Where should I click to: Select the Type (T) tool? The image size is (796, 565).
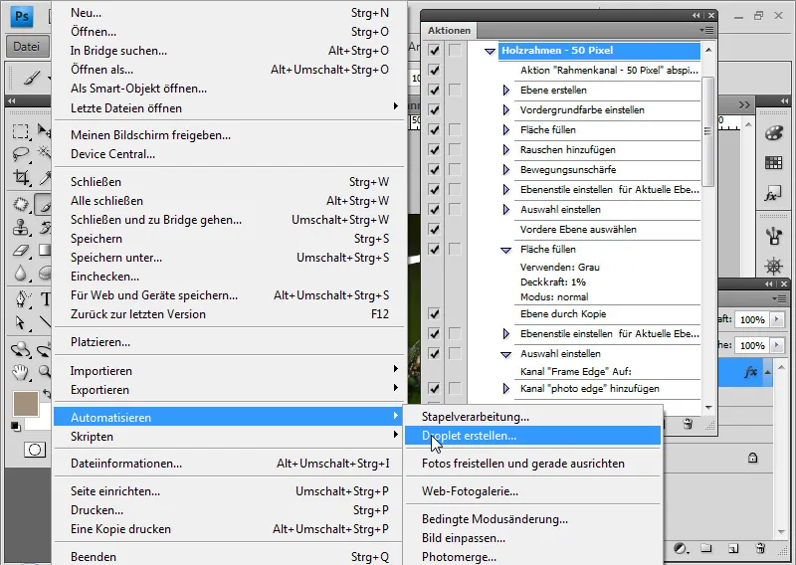tap(45, 299)
